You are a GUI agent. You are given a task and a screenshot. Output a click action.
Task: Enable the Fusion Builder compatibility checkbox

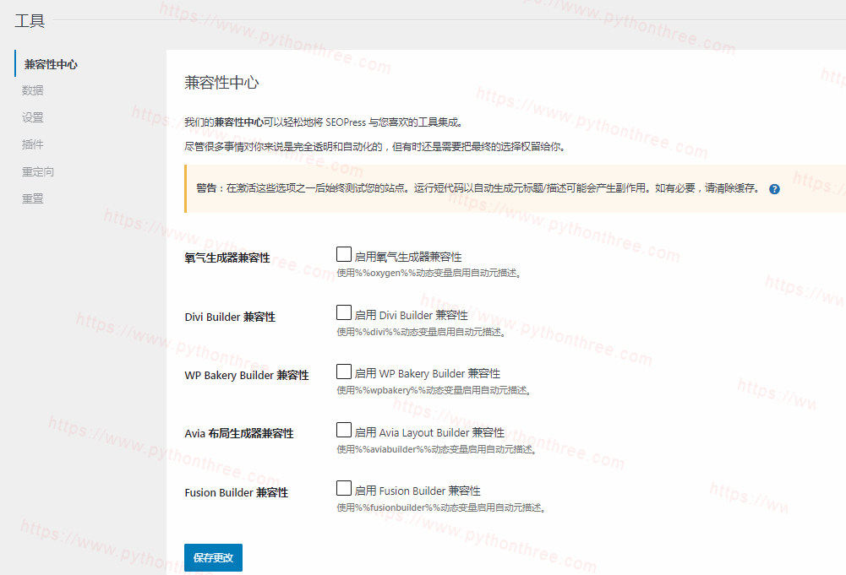[344, 488]
